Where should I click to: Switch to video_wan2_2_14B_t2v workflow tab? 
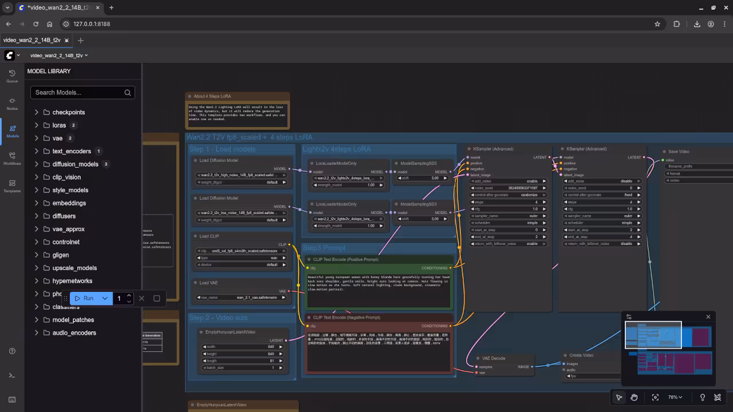pos(32,40)
